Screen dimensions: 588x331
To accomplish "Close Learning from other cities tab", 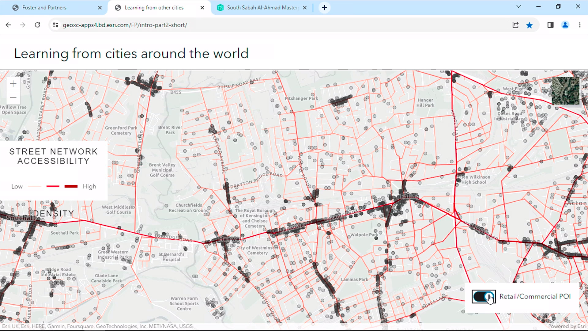I will click(202, 8).
